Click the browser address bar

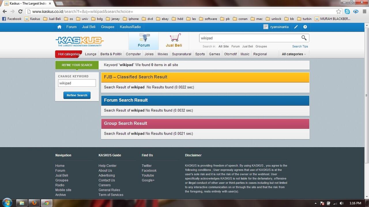(x=183, y=11)
